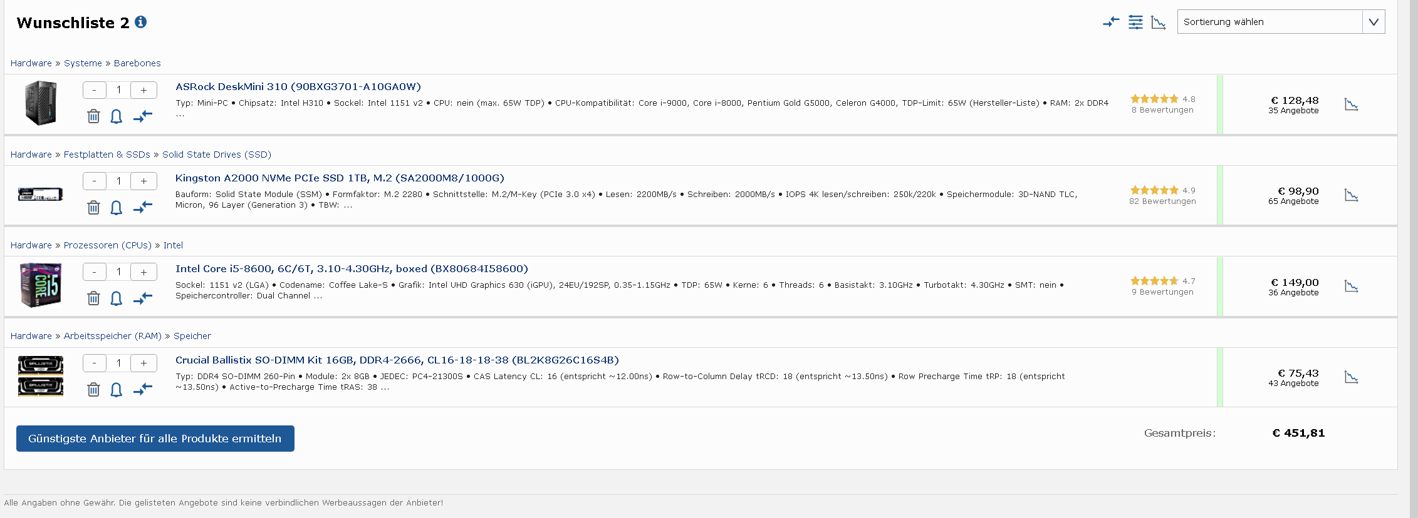Add Kingston A2000 SSD to comparison
The width and height of the screenshot is (1418, 518).
point(143,207)
